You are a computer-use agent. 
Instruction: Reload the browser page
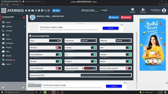tap(8, 5)
